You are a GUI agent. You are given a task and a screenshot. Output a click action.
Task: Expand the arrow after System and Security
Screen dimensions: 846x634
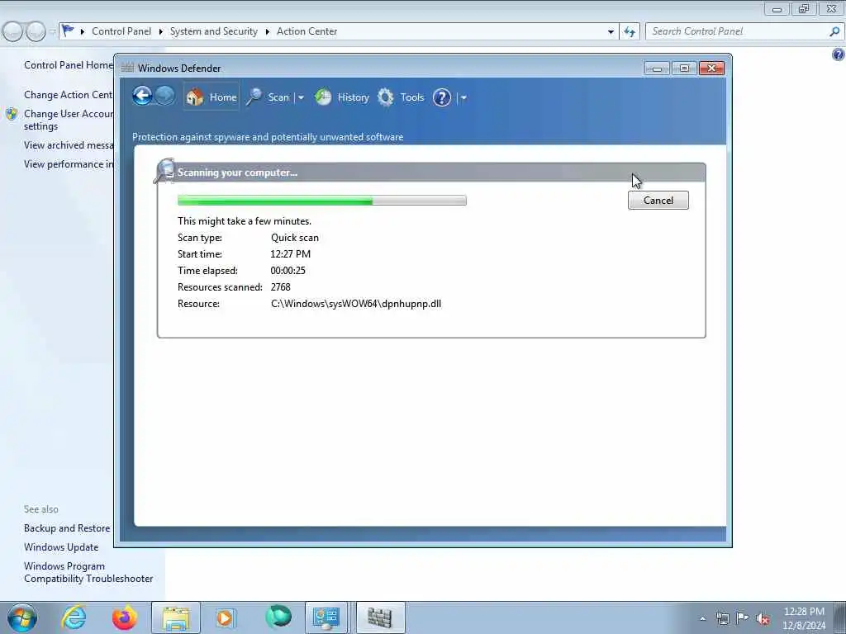point(267,32)
